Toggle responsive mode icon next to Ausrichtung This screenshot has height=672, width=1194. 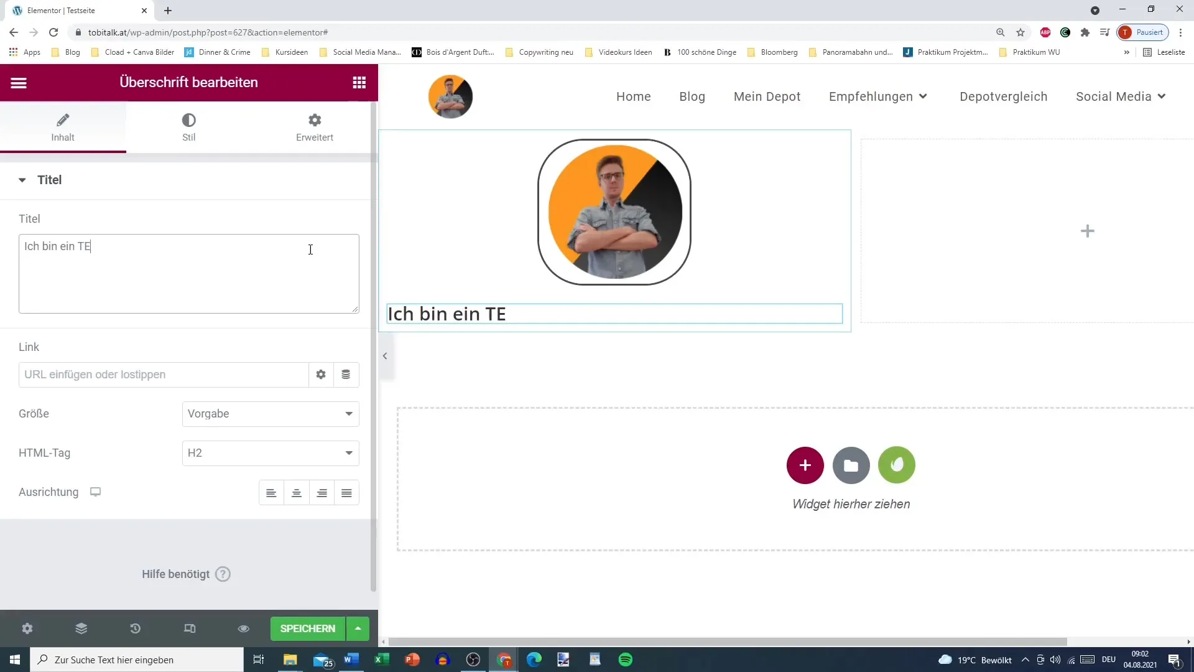pos(95,492)
